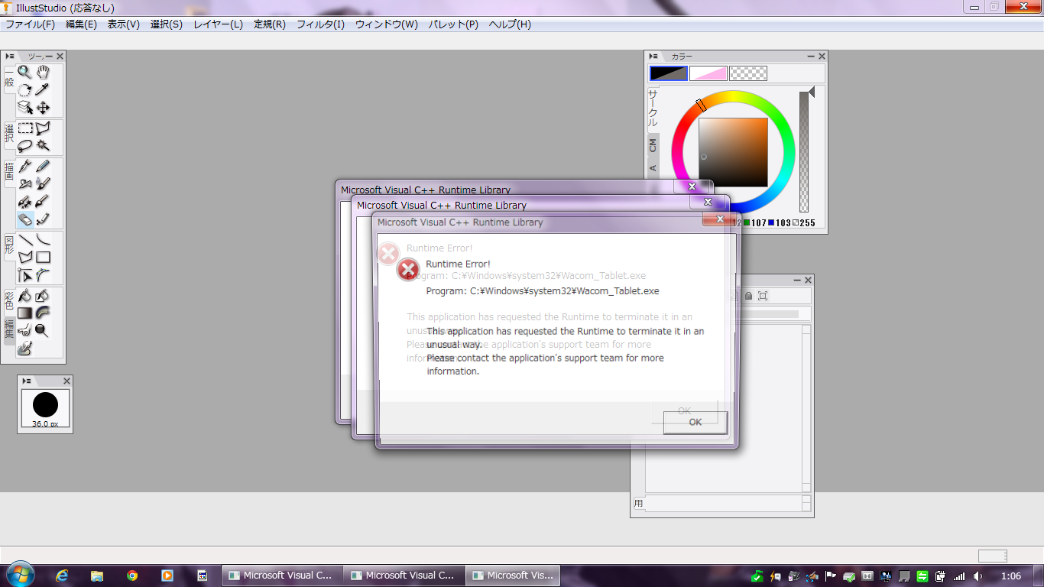The image size is (1044, 587).
Task: Pick the Rotate canvas tool
Action: pos(25,90)
